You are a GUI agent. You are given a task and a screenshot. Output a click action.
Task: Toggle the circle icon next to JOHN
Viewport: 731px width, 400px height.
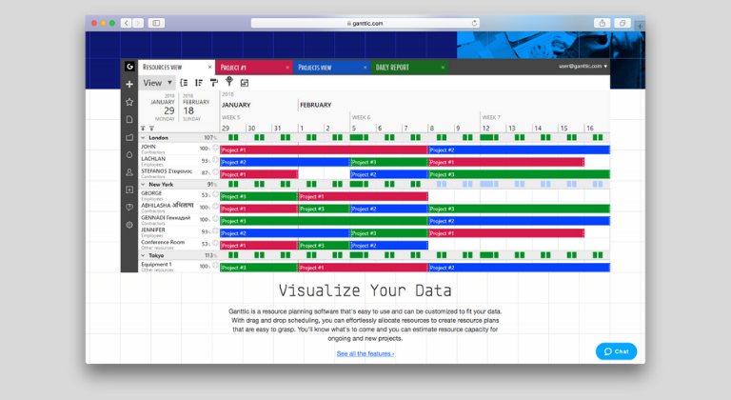coord(215,149)
